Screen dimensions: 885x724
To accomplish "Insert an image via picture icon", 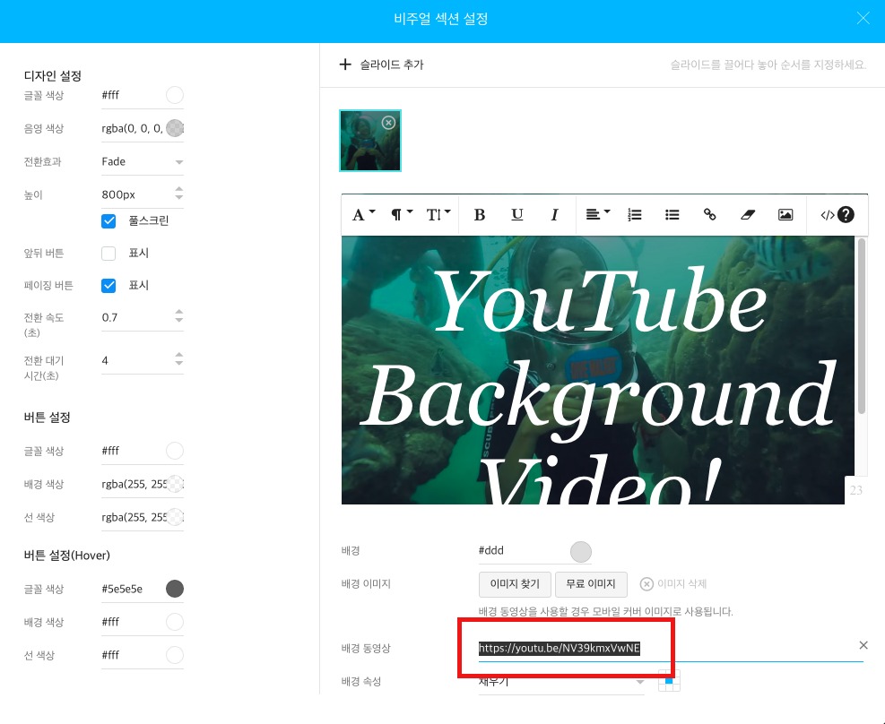I will (785, 215).
